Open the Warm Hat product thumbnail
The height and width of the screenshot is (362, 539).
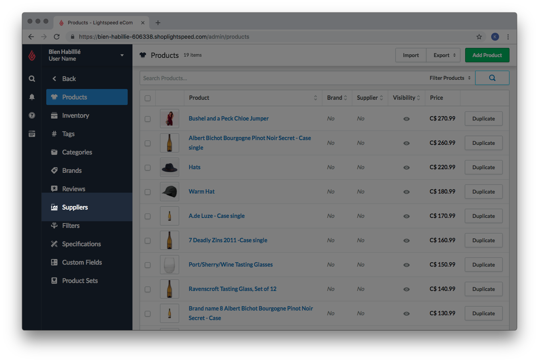pos(170,192)
